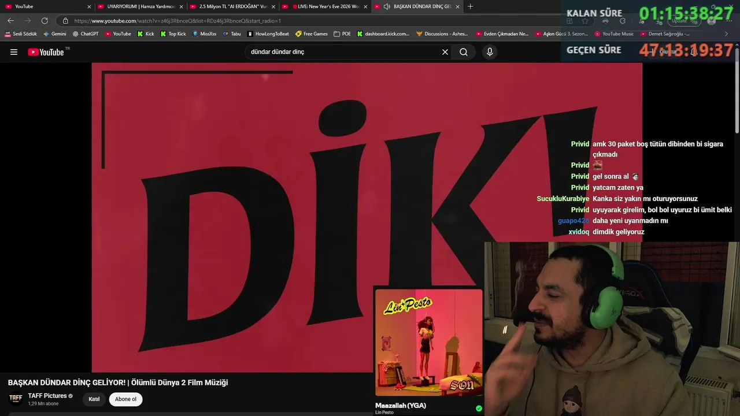Open the dashboard.kick.com bookmark
This screenshot has height=416, width=740.
[x=383, y=34]
